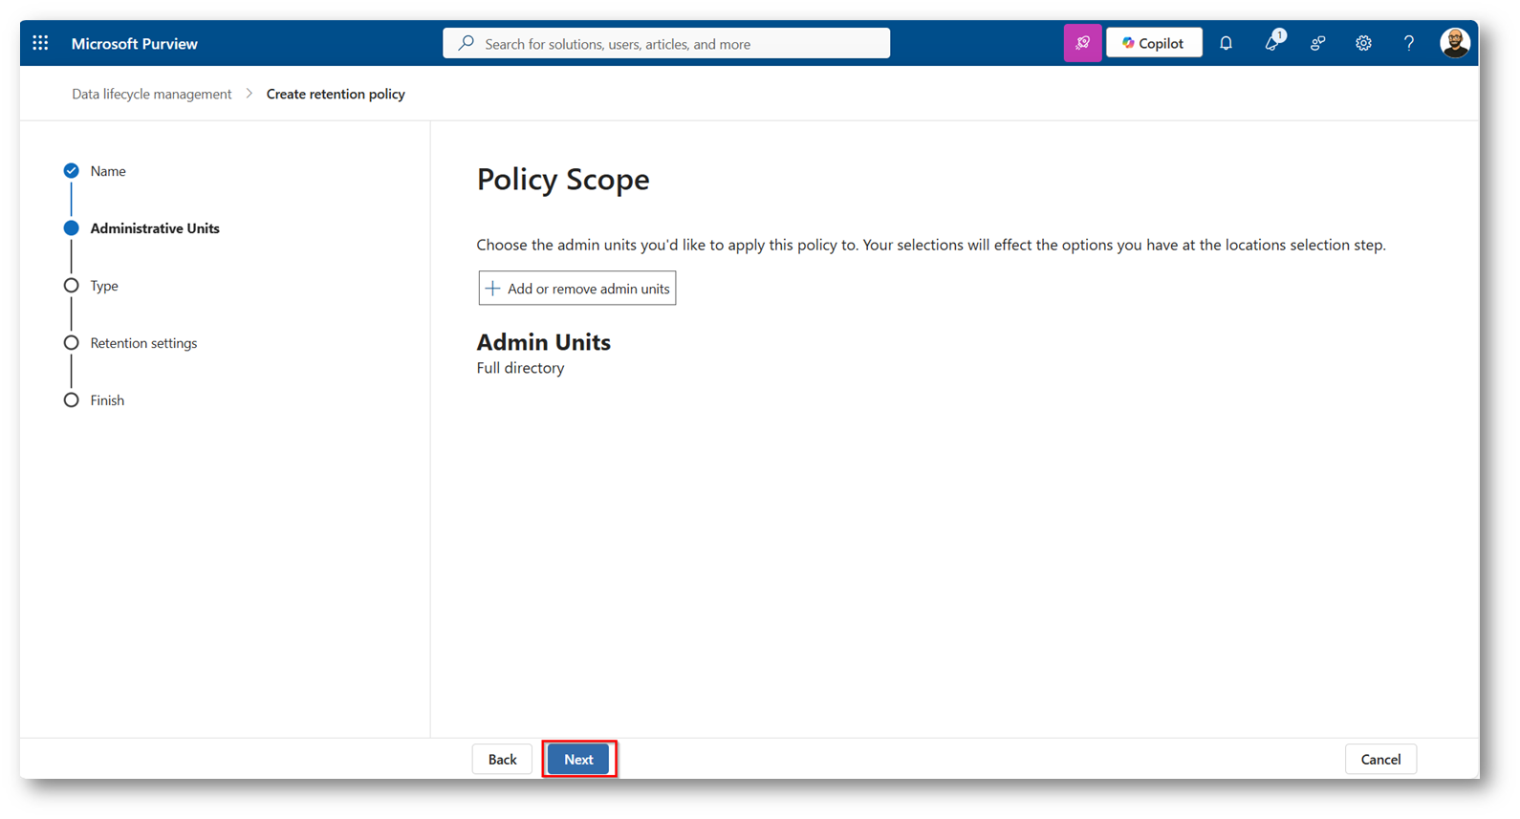The height and width of the screenshot is (819, 1520).
Task: Click inside the Purview search box
Action: [x=666, y=44]
